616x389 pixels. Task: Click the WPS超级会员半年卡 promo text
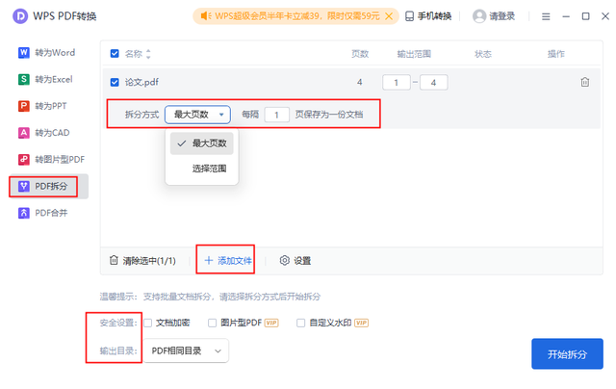[297, 16]
